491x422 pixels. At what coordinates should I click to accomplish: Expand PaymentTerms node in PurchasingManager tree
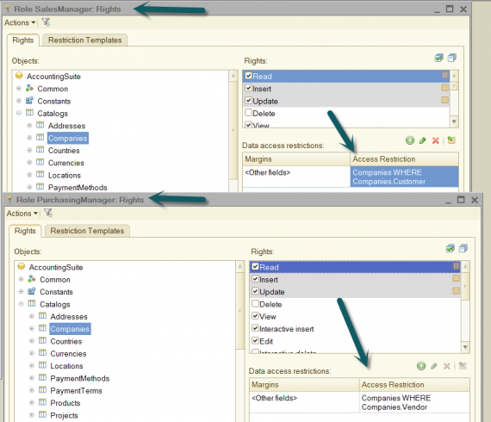(x=32, y=390)
